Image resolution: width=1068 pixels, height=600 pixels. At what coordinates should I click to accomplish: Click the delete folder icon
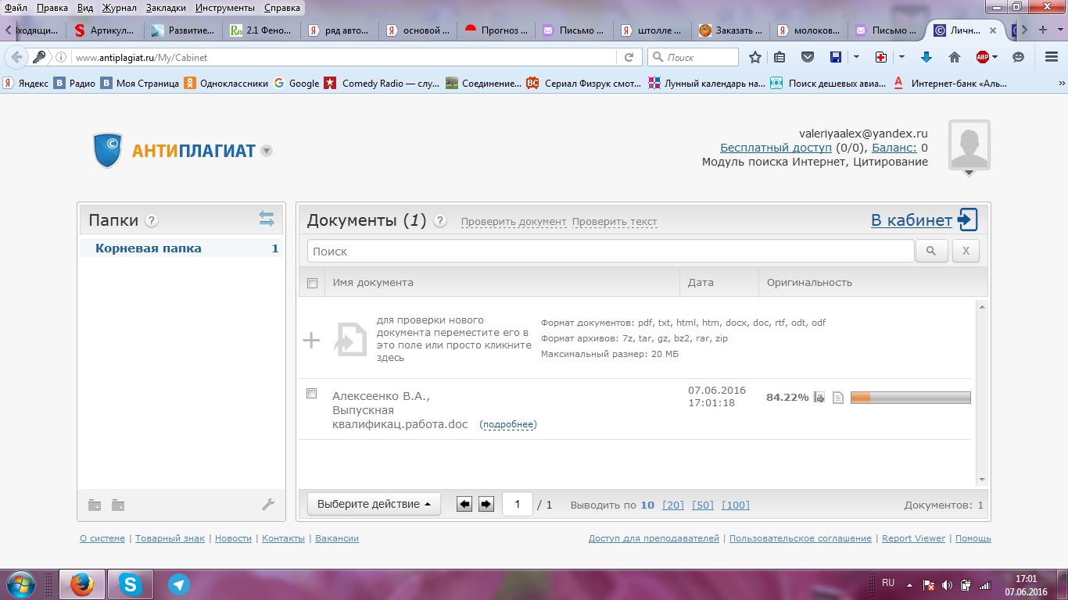point(118,505)
